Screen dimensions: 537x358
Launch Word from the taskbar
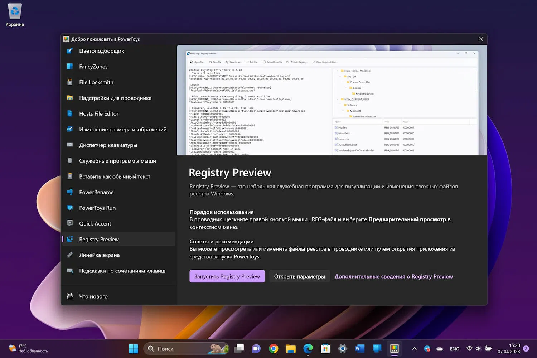point(360,349)
